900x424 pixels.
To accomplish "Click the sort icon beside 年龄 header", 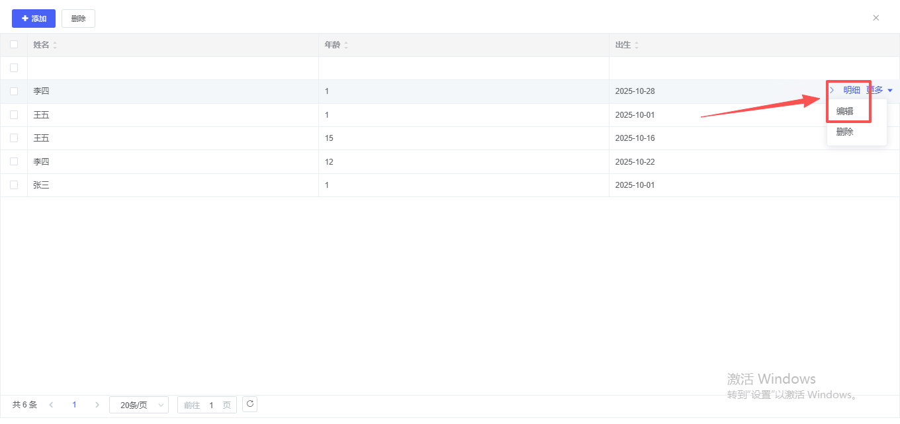I will tap(346, 45).
